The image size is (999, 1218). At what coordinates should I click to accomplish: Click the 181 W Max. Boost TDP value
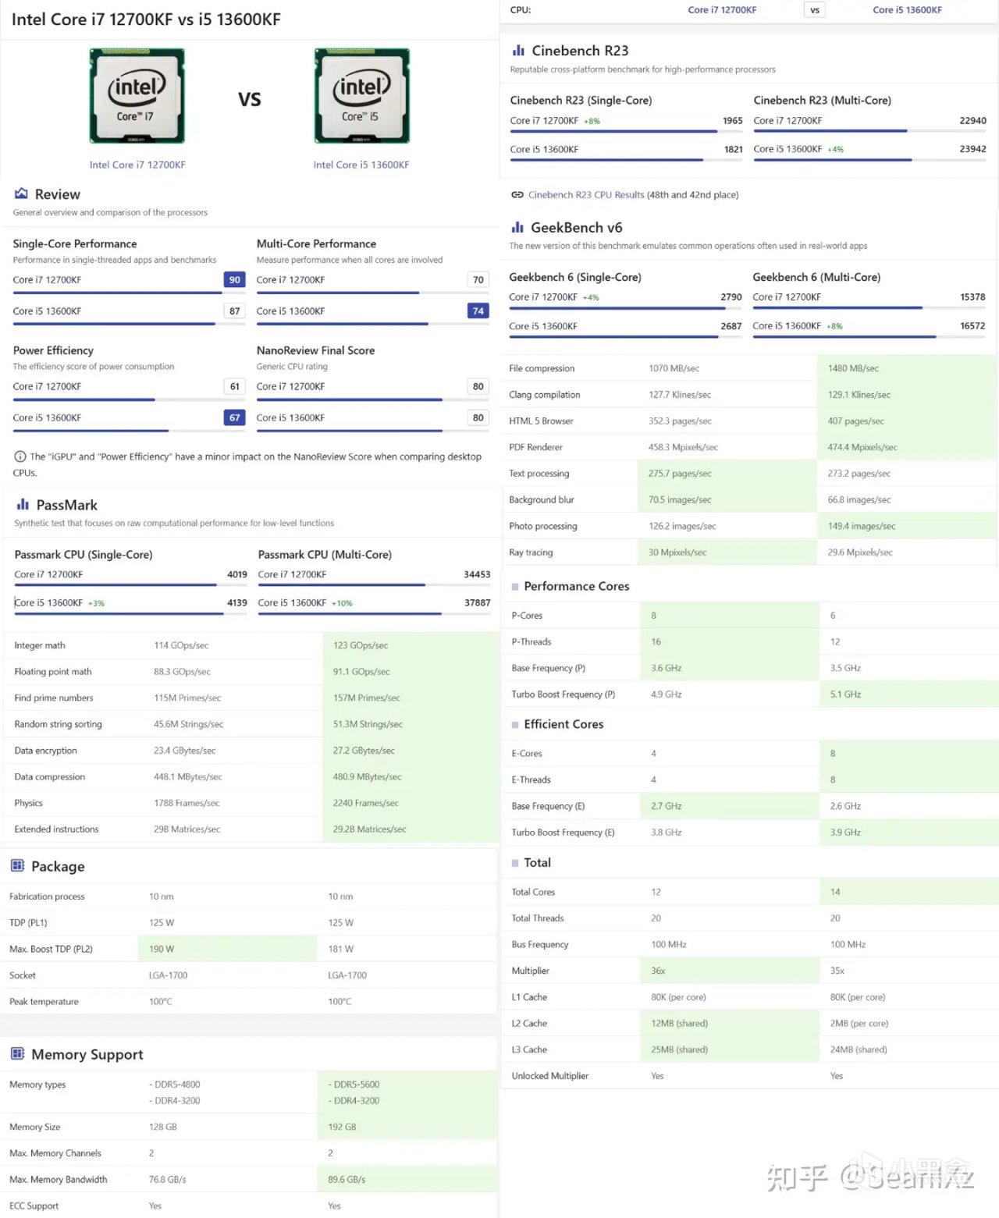point(341,950)
